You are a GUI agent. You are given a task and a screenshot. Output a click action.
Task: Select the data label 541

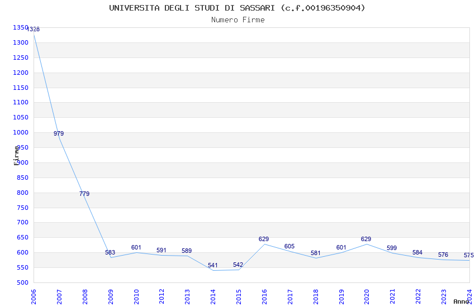coord(213,265)
